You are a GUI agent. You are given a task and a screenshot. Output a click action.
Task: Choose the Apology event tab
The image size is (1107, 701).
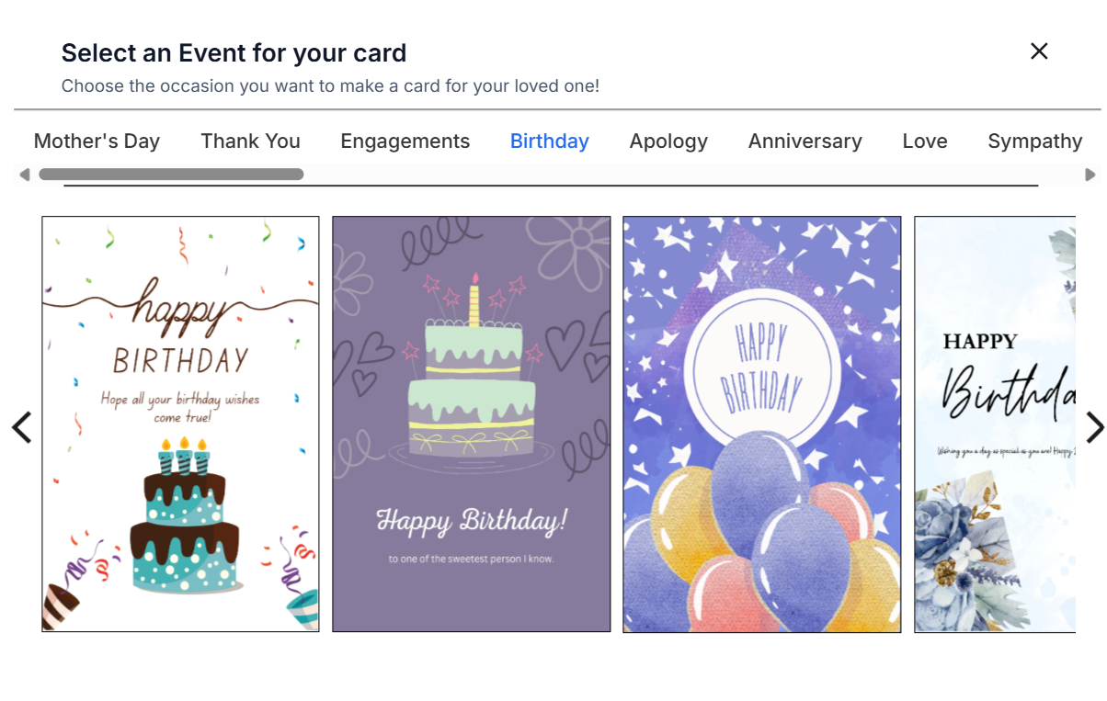(668, 141)
